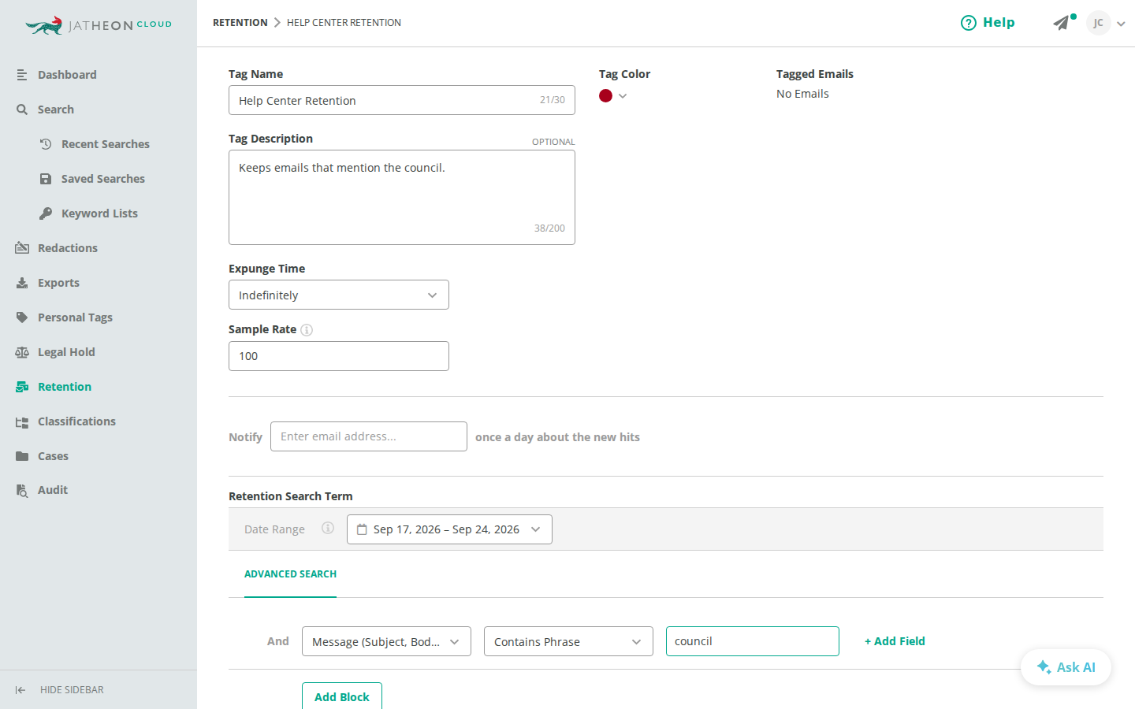Click the Retention breadcrumb link
Screen dimensions: 1135x709
[x=240, y=23]
